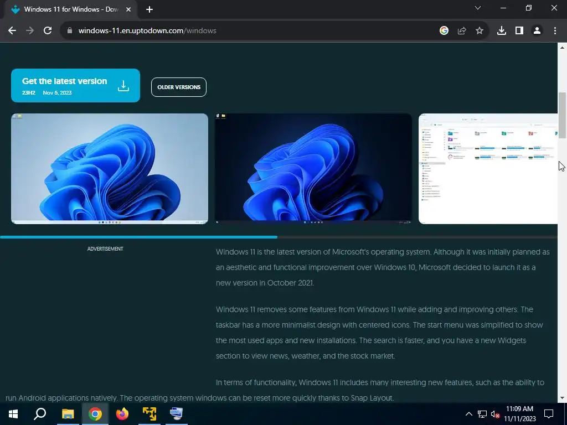Open Chrome downloads icon
Viewport: 567px width, 425px height.
pos(502,31)
